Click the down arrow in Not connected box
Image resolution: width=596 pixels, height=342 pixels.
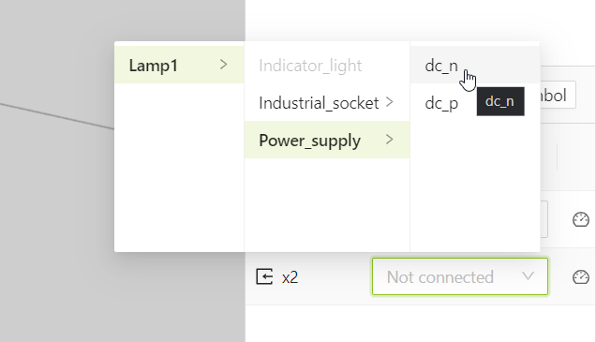528,276
